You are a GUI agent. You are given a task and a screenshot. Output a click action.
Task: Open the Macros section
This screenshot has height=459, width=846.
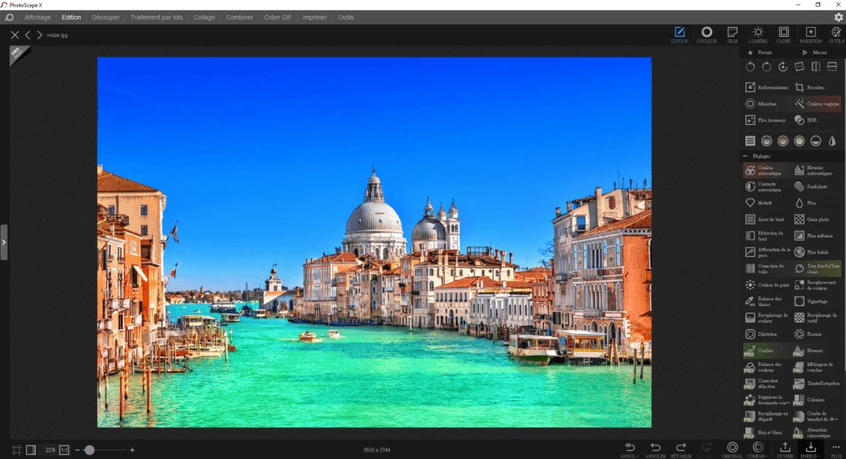point(815,52)
